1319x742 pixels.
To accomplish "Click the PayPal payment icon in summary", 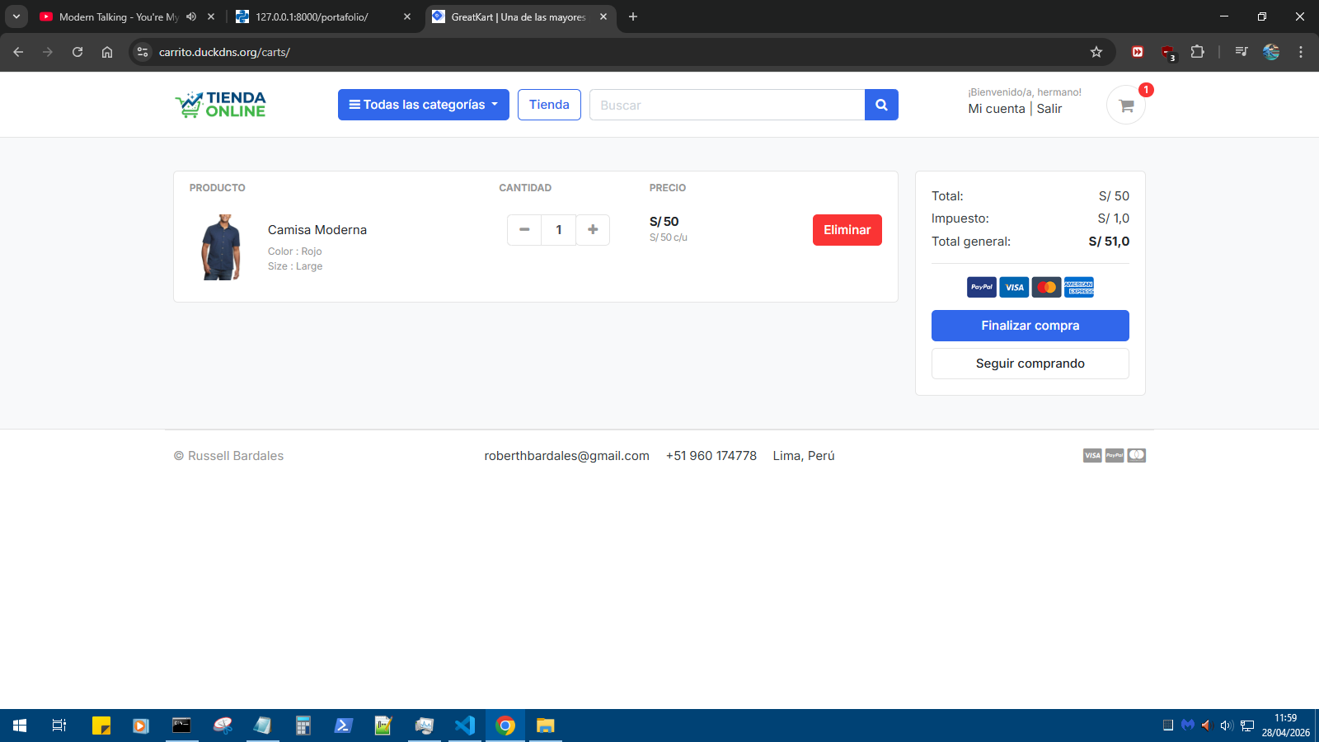I will (982, 287).
